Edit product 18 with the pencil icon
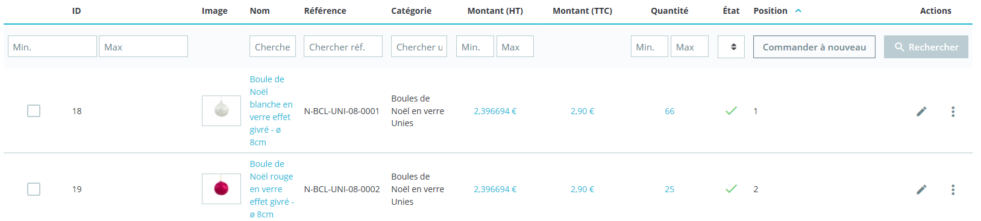The image size is (981, 221). click(921, 111)
